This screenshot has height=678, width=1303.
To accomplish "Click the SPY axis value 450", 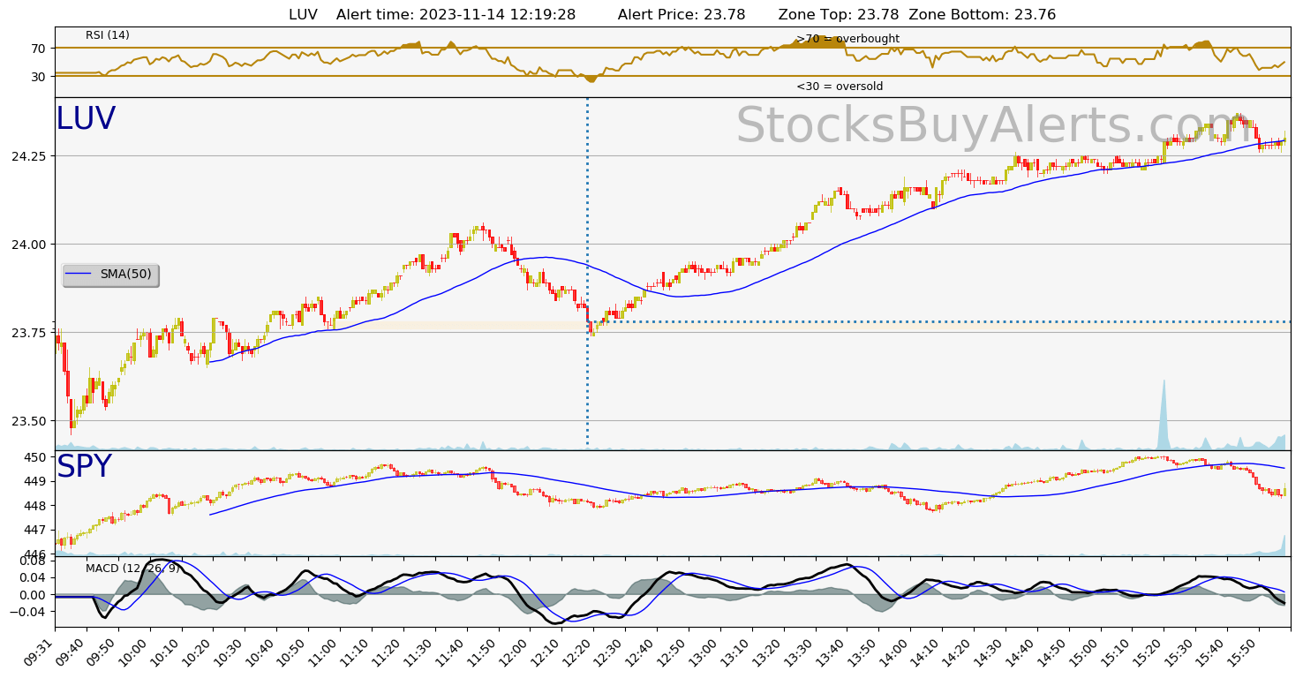I will click(36, 457).
